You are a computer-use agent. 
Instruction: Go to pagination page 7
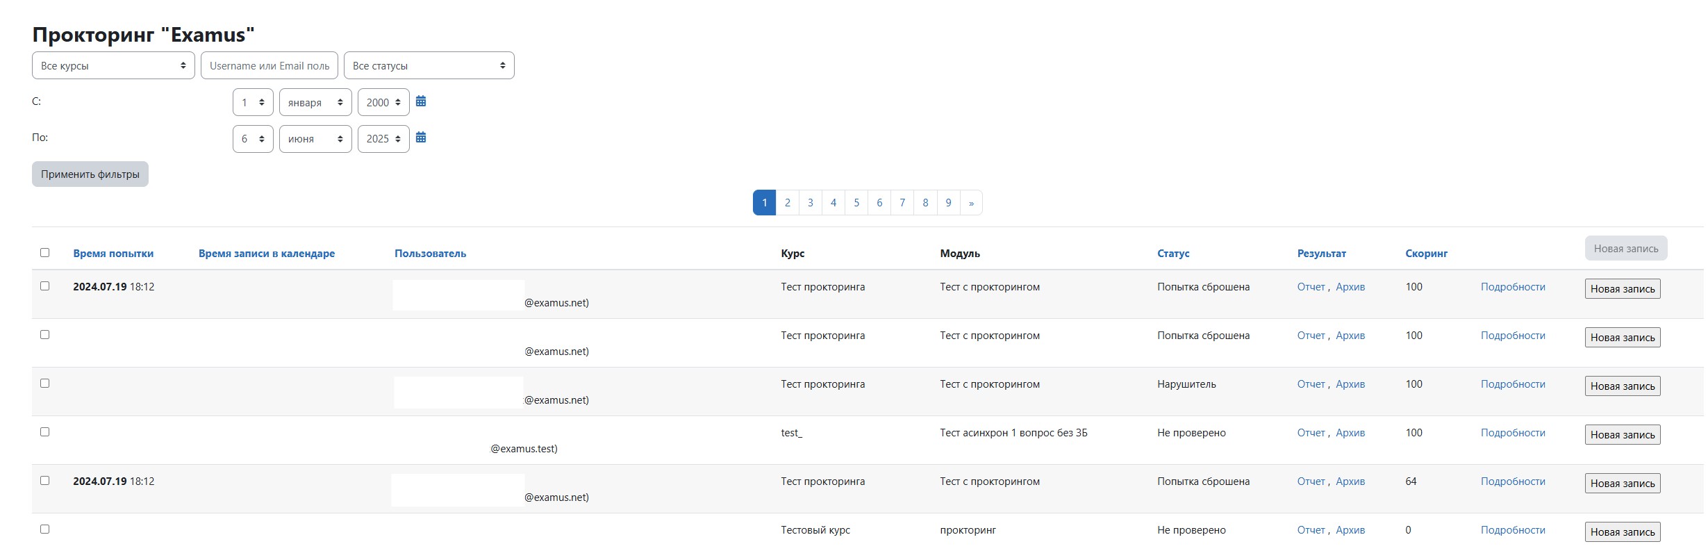(902, 203)
